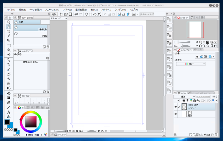Toggle snap to special ruler icon
Screen dimensions: 223x141
(x=124, y=14)
